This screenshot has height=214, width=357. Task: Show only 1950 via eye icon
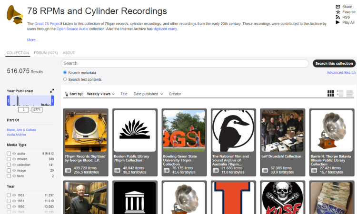tap(14, 206)
